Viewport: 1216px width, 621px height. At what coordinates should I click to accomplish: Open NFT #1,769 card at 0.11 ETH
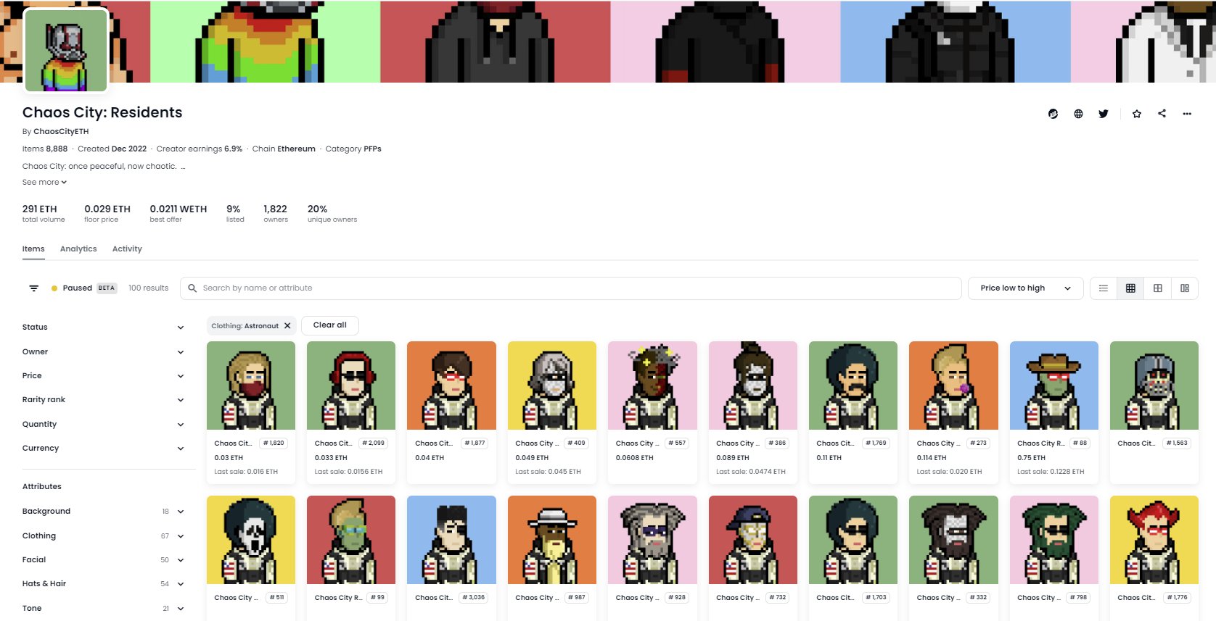tap(853, 412)
